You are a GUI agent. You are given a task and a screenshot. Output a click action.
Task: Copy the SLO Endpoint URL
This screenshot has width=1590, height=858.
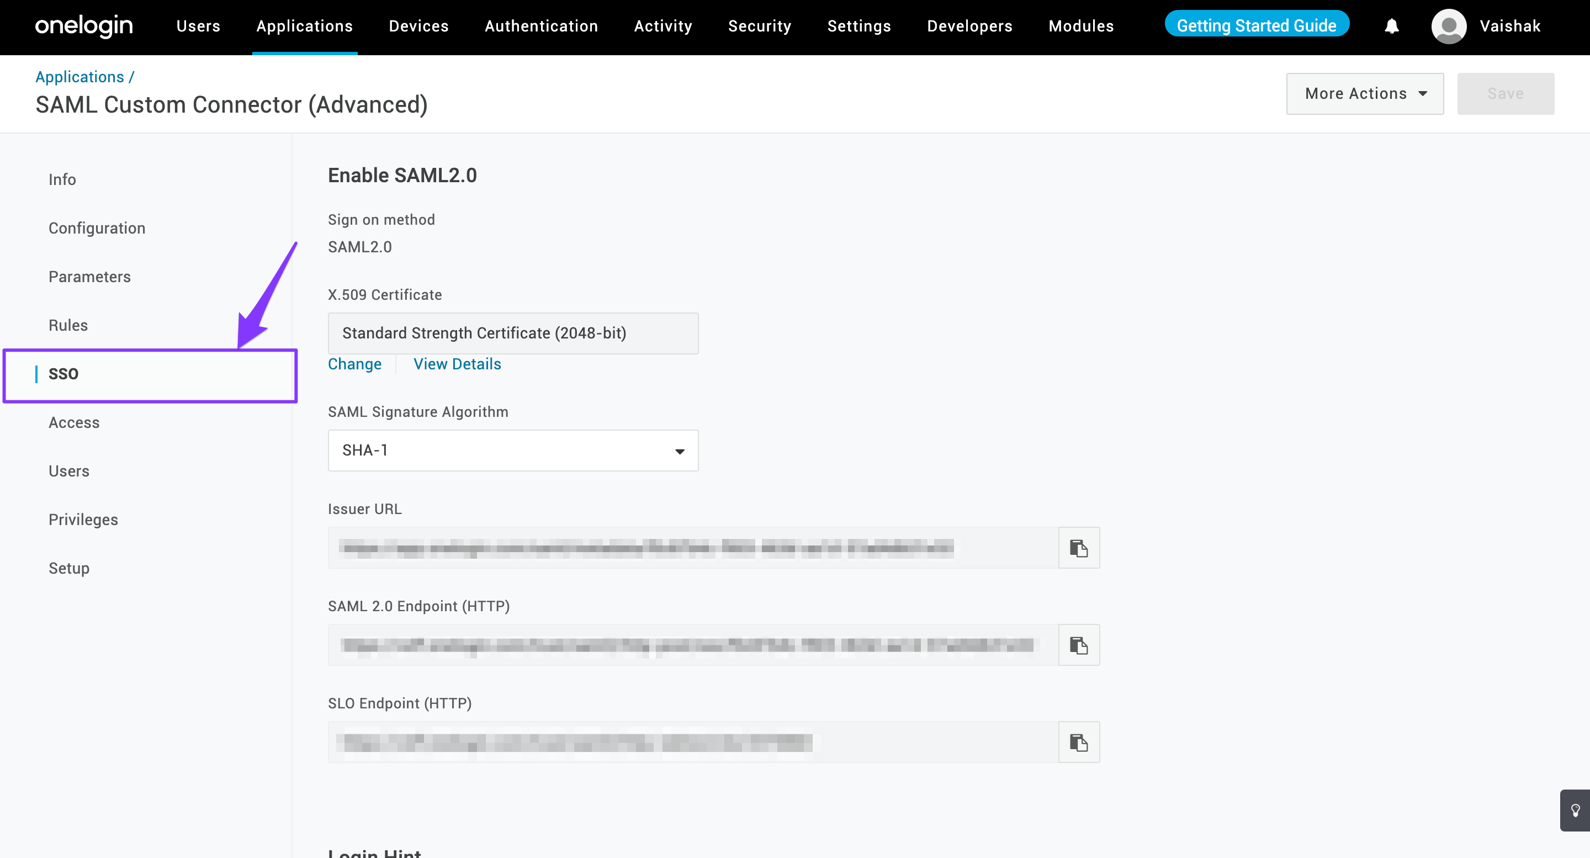(1078, 742)
